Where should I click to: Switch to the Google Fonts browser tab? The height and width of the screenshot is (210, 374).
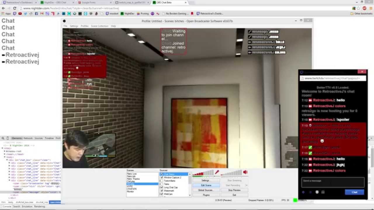click(94, 2)
